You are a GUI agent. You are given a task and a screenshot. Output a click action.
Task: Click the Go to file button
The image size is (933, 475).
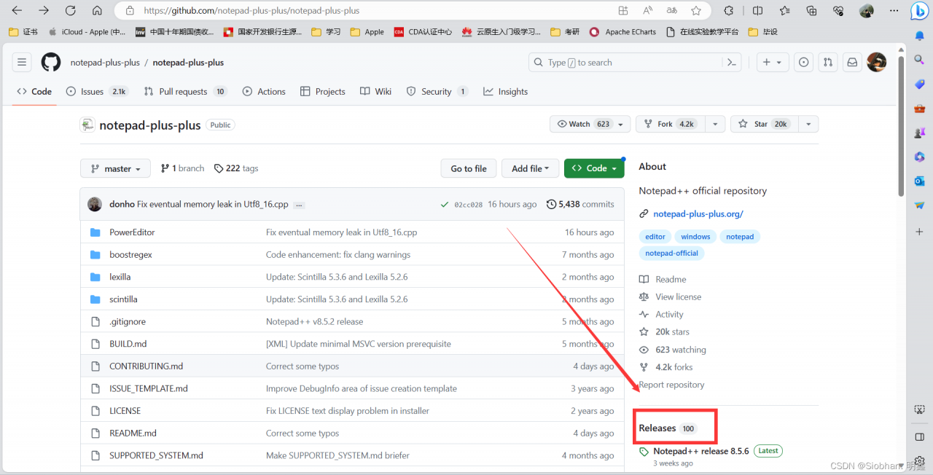tap(469, 168)
